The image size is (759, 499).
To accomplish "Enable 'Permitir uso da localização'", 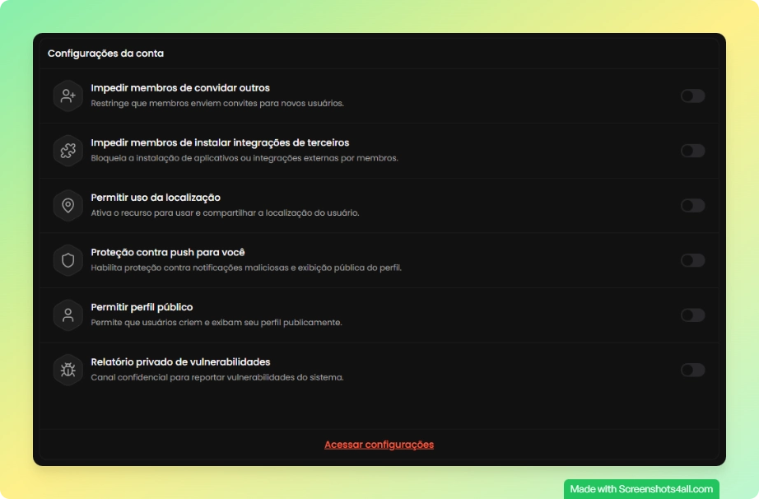I will (692, 205).
